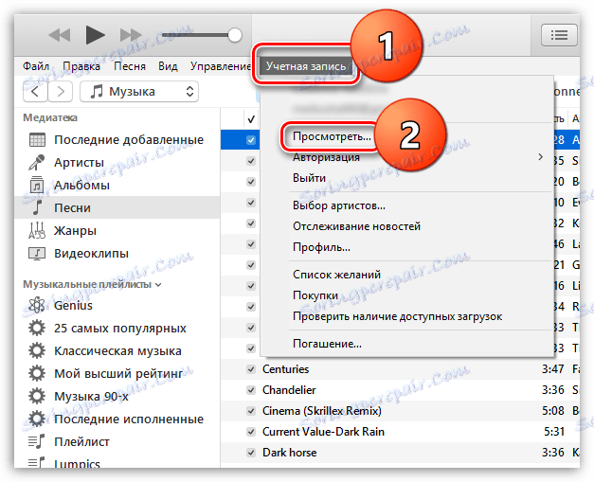Open the Музыка 90-х playlist
The height and width of the screenshot is (482, 594).
pyautogui.click(x=117, y=396)
